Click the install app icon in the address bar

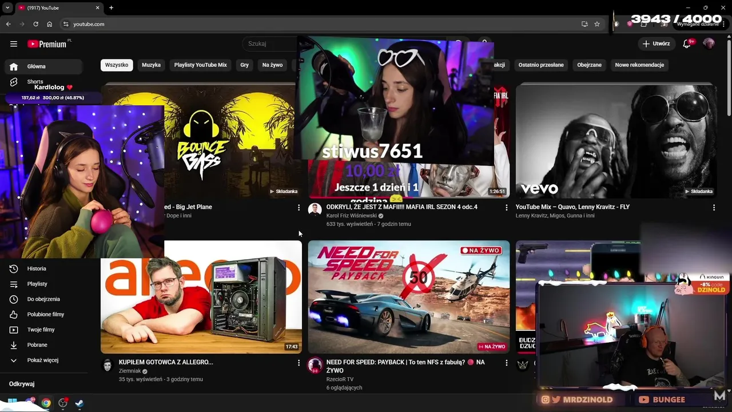tap(584, 24)
